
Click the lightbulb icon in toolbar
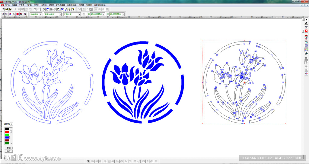[69, 9]
